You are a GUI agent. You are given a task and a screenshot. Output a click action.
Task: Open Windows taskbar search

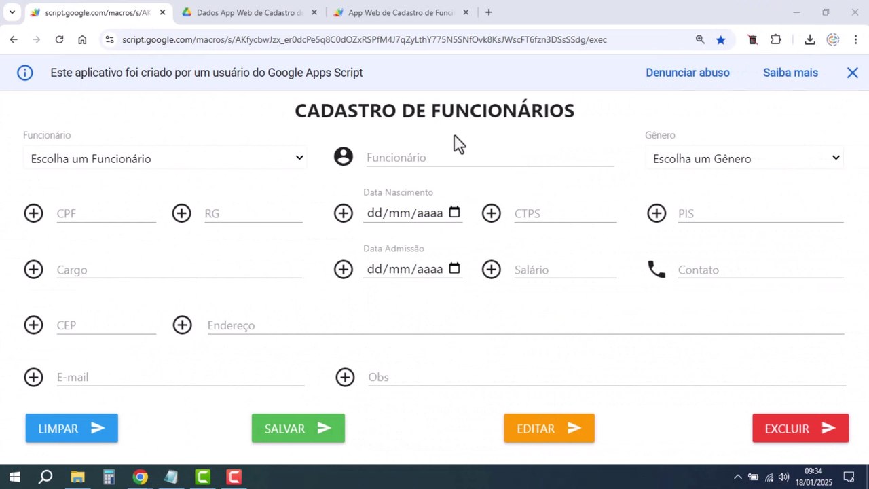pos(45,477)
